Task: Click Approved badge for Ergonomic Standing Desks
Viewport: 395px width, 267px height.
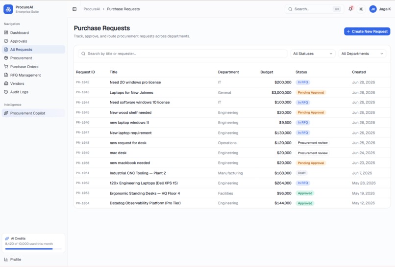Action: [305, 193]
